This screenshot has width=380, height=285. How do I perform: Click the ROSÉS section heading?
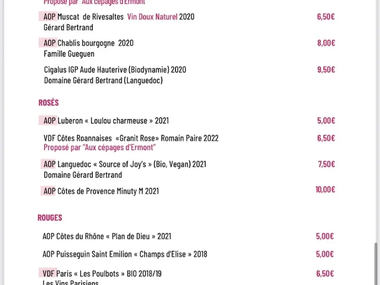48,103
